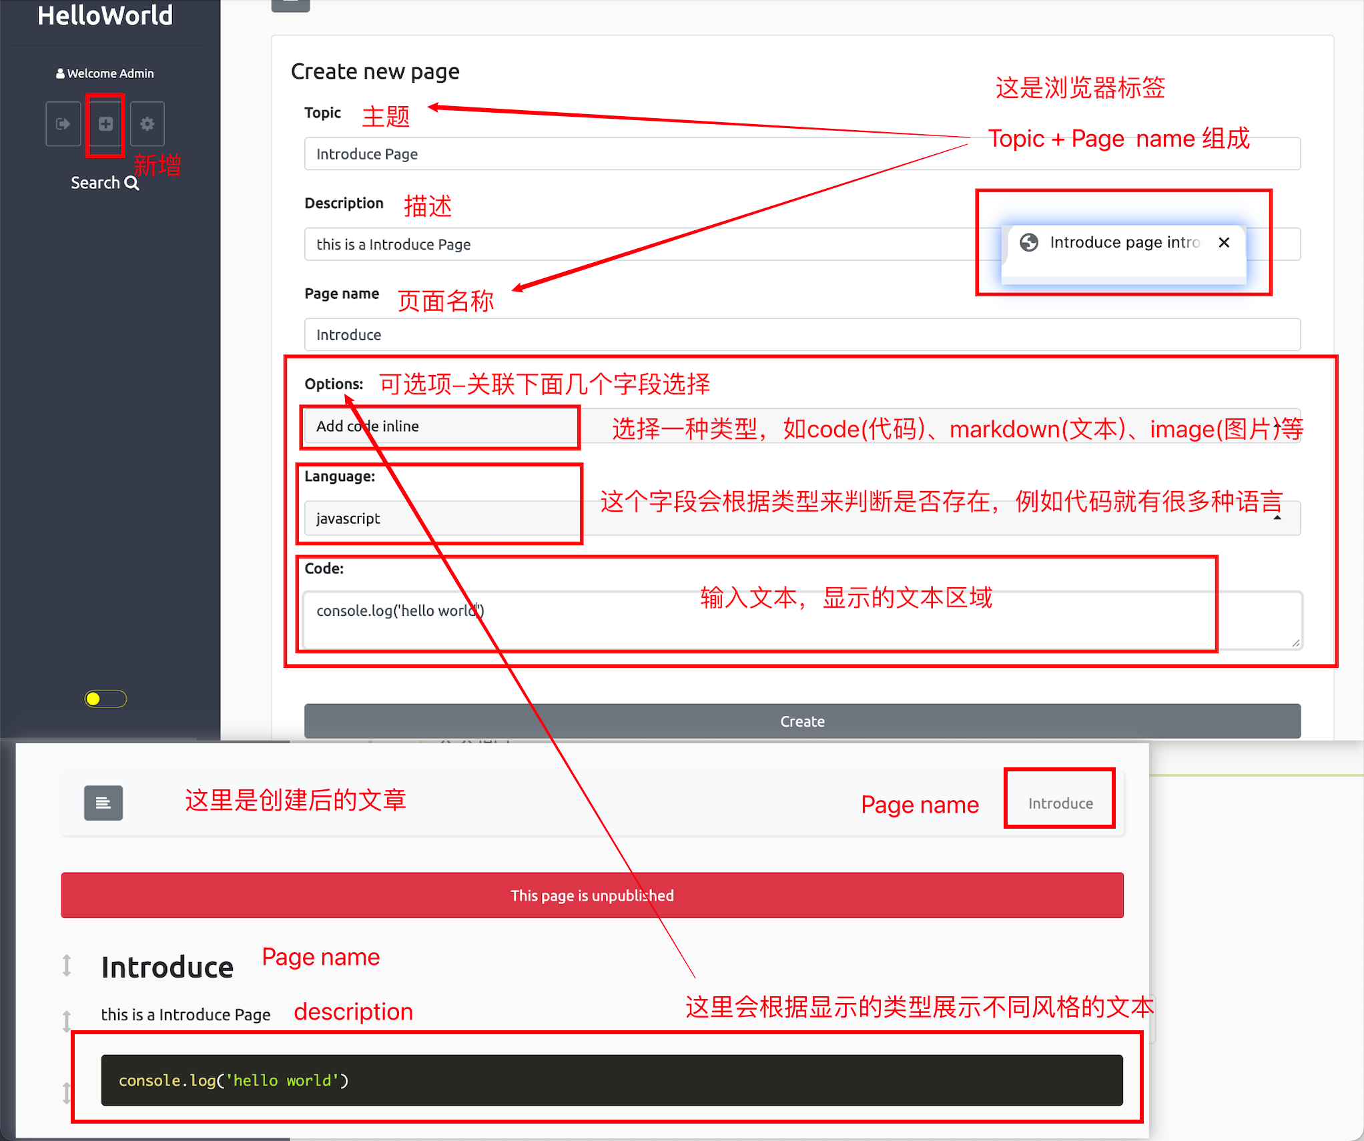Open the Options dropdown showing Add code inline
This screenshot has width=1364, height=1141.
[x=802, y=426]
